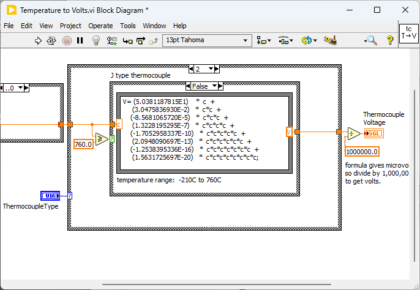Click the horizontal scrollbar thumb

(x=217, y=284)
